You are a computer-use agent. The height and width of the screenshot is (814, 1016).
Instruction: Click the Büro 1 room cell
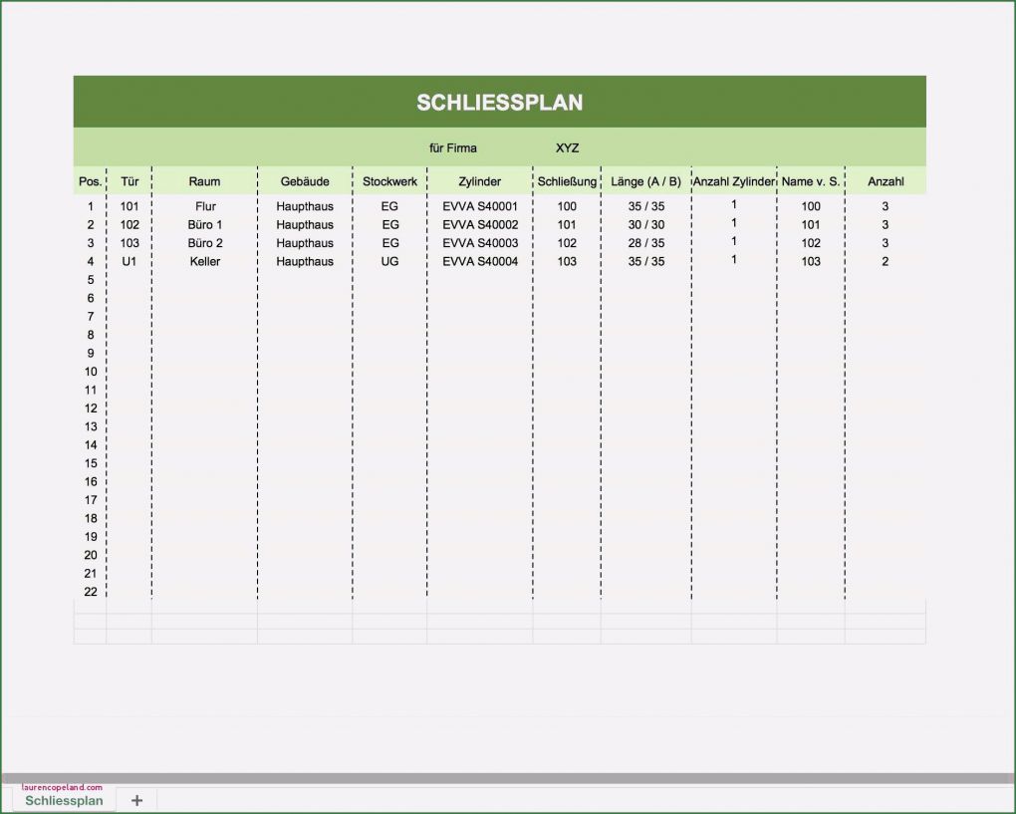coord(204,225)
